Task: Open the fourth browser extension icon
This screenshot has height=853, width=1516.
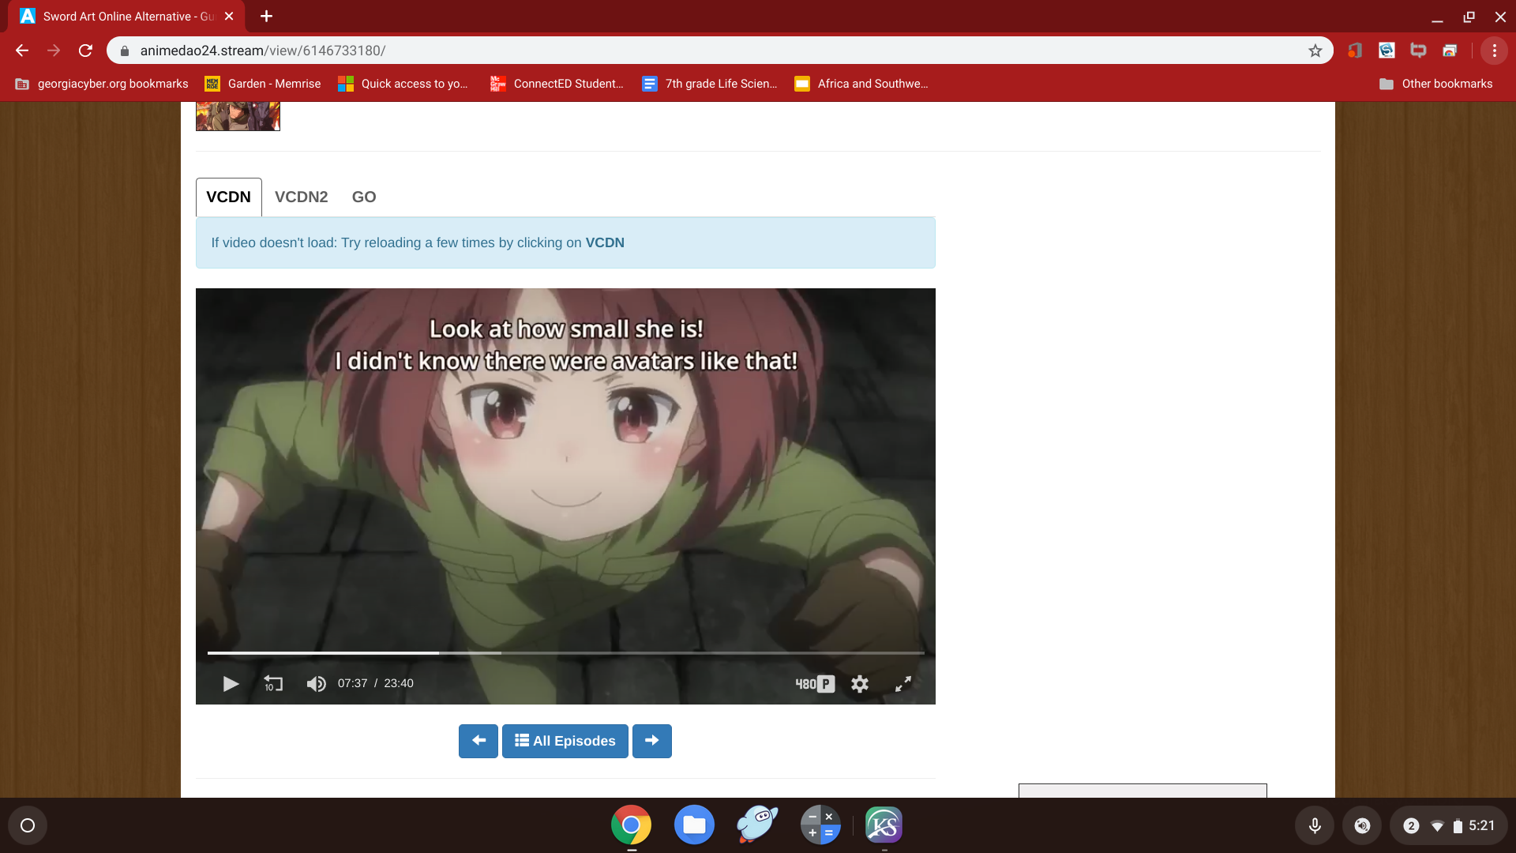Action: (1450, 51)
